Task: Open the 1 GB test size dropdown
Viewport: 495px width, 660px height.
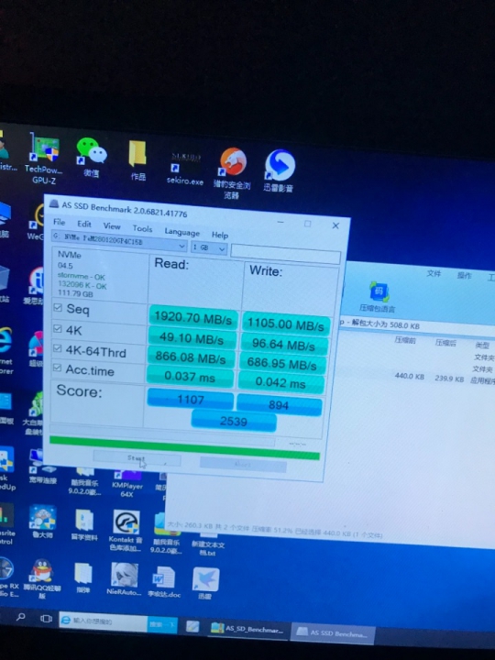Action: click(x=209, y=247)
